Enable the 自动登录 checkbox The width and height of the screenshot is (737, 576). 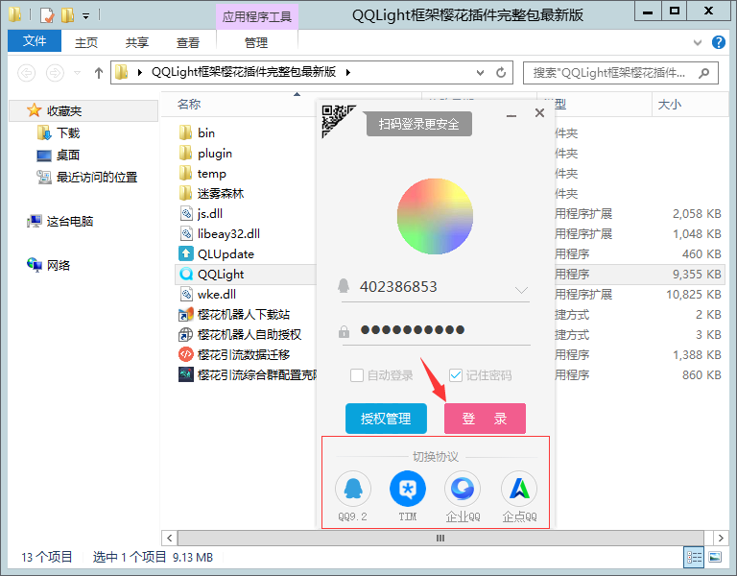357,375
